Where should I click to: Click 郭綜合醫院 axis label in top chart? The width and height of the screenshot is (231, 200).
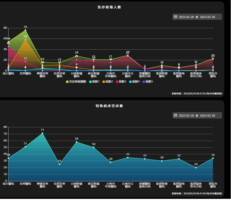tap(213, 75)
